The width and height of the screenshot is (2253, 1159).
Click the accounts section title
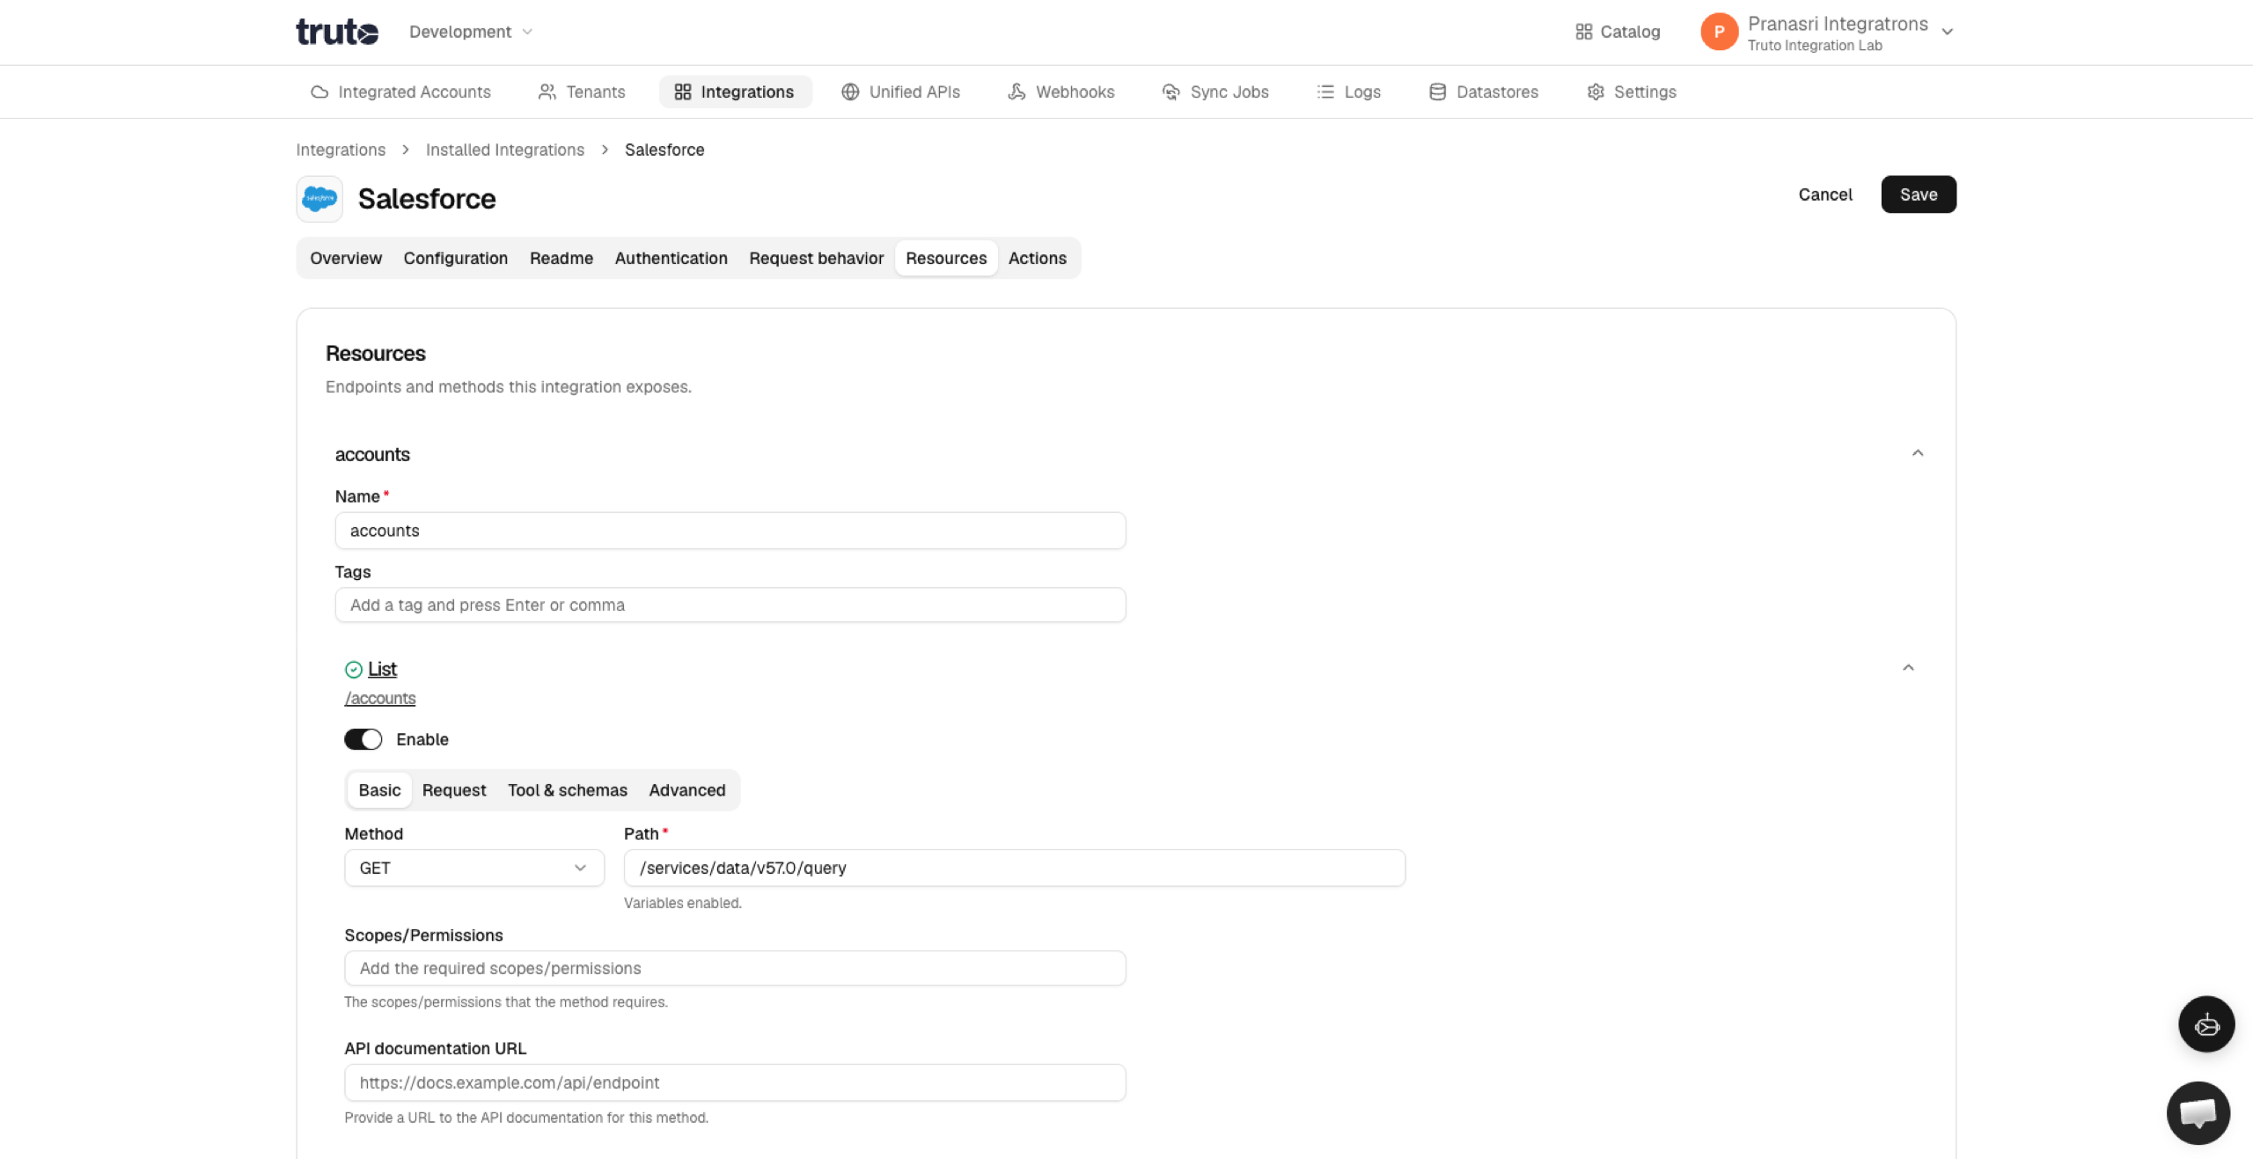(372, 454)
